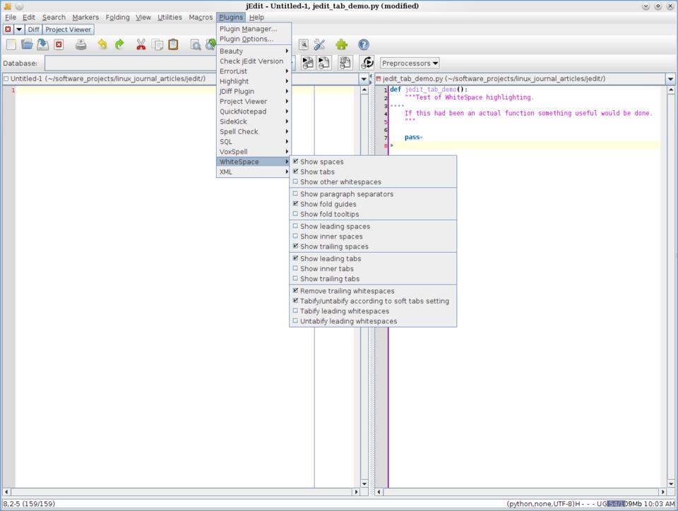This screenshot has width=678, height=511.
Task: Click the Print toolbar icon
Action: pyautogui.click(x=81, y=44)
